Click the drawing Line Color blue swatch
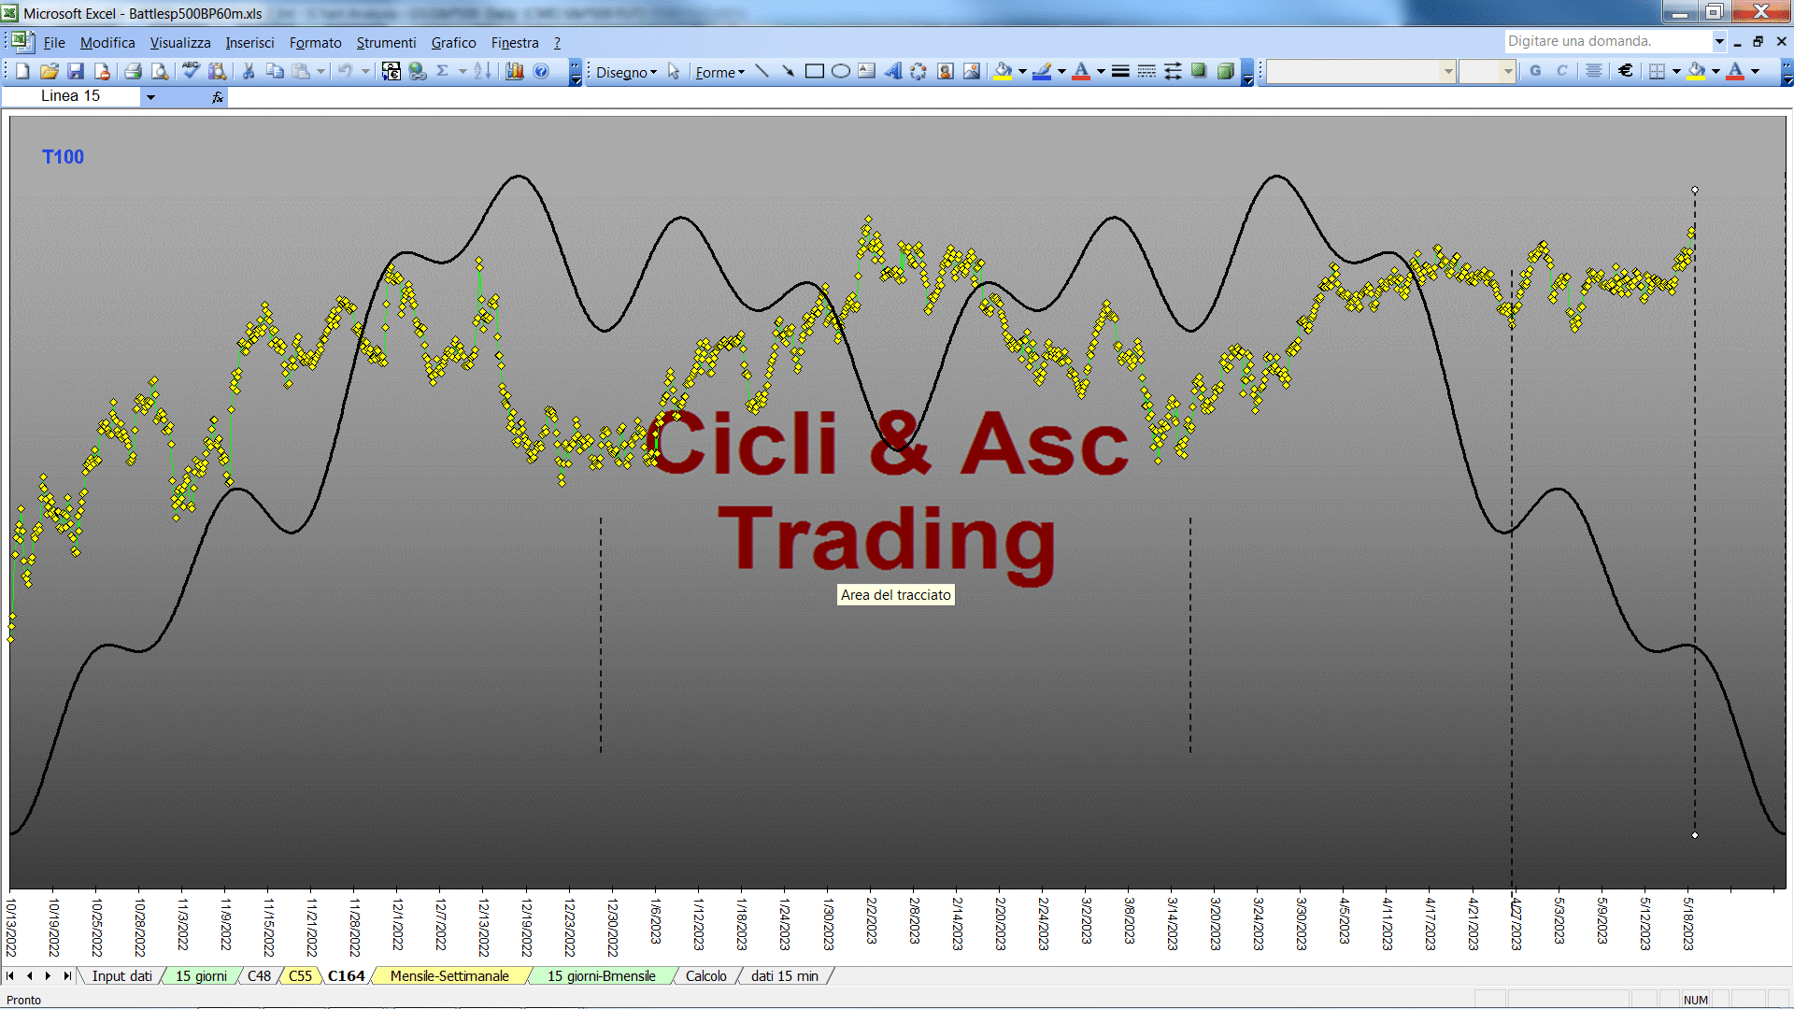The height and width of the screenshot is (1009, 1794). click(1042, 72)
